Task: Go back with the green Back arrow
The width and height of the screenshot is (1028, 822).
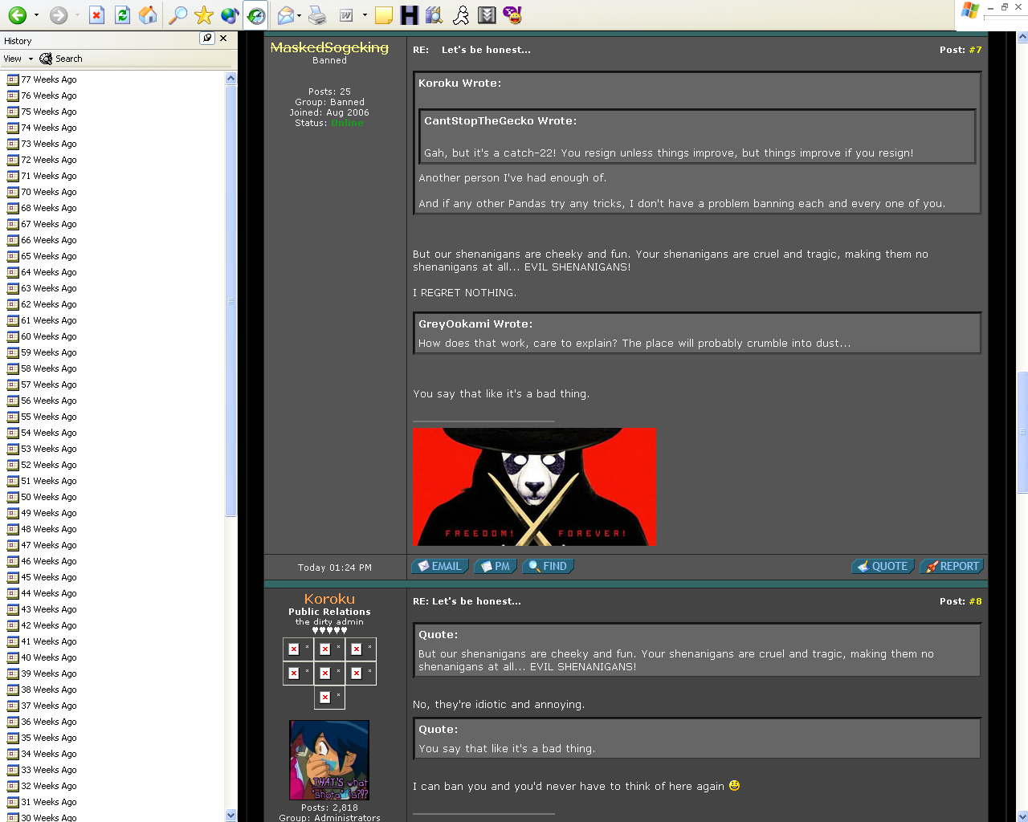Action: pos(18,15)
